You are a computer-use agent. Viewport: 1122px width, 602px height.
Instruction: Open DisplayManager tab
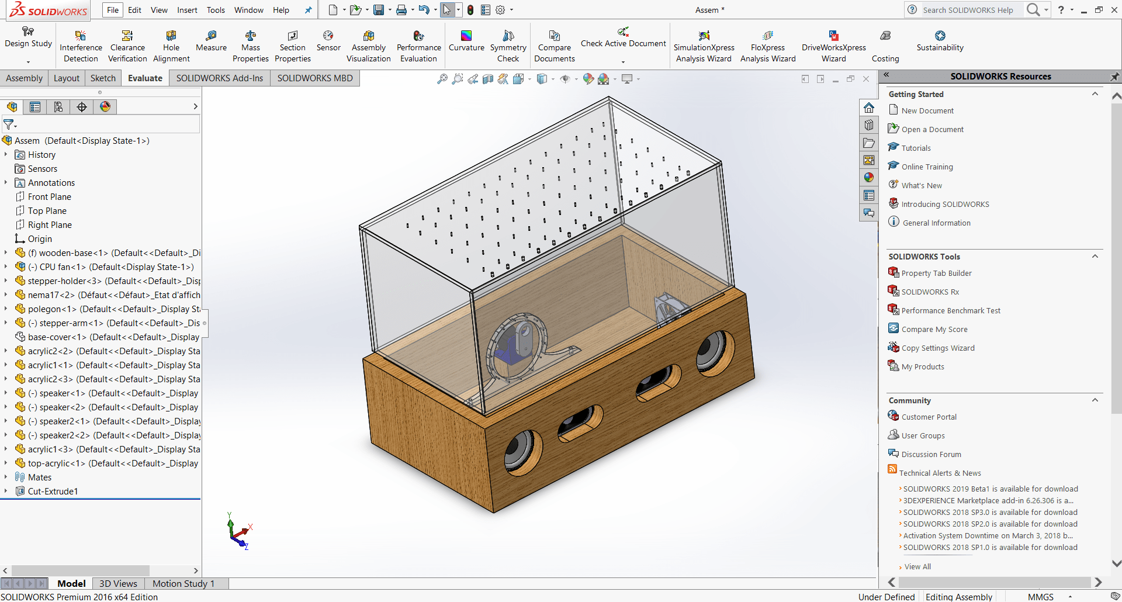coord(105,106)
